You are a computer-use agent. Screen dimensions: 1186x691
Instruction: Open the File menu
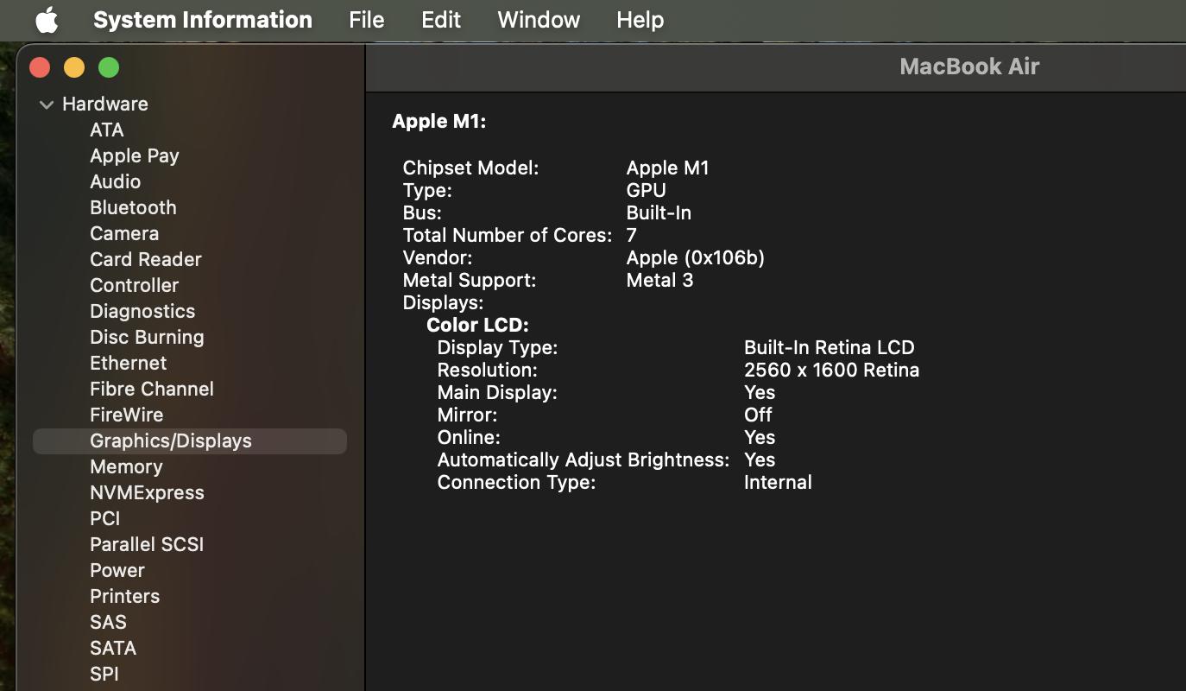[367, 20]
